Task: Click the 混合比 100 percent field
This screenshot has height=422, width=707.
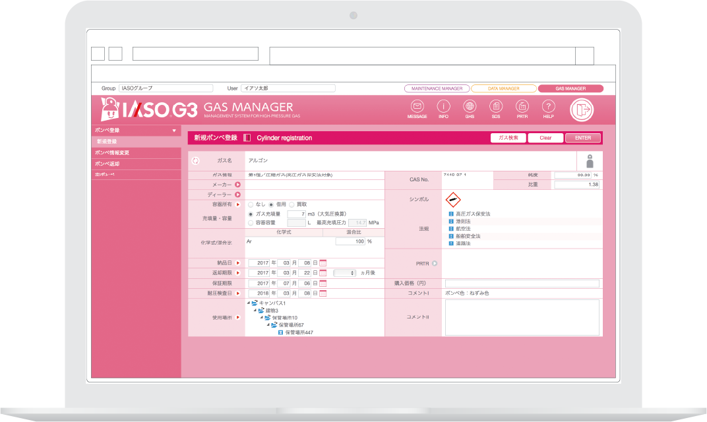Action: coord(350,241)
